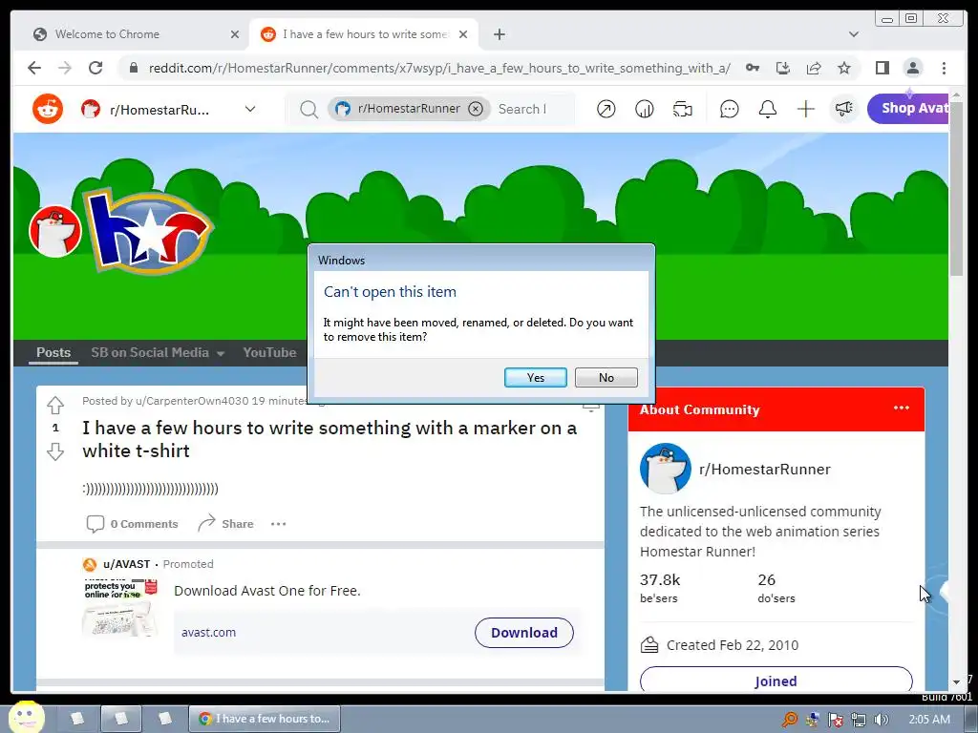Click the Avast Download button
The height and width of the screenshot is (733, 978).
[x=524, y=633]
